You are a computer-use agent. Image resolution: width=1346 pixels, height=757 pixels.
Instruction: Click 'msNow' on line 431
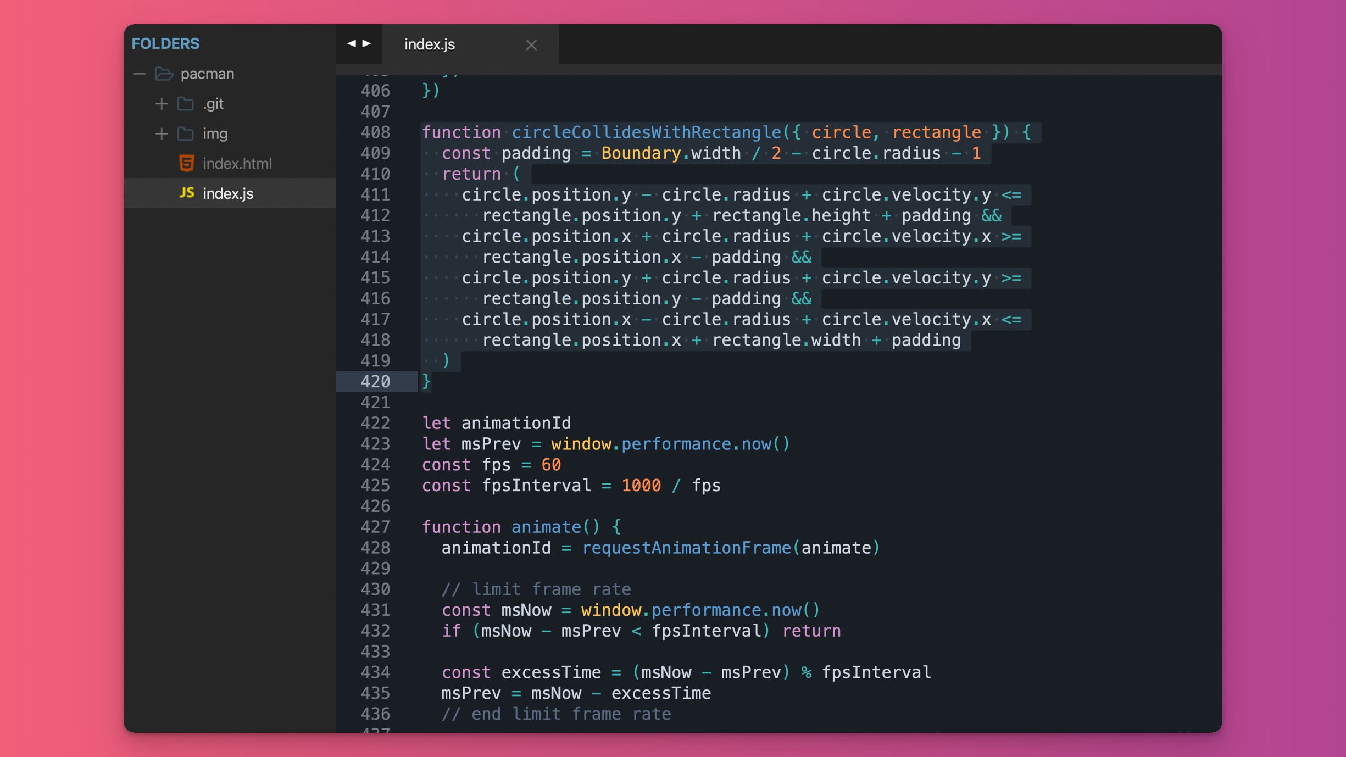point(526,610)
